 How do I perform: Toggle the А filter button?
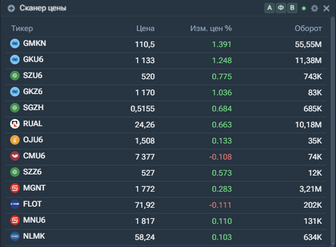269,8
